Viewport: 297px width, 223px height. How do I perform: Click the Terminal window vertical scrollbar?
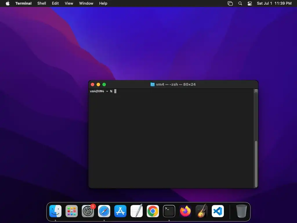pos(256,164)
